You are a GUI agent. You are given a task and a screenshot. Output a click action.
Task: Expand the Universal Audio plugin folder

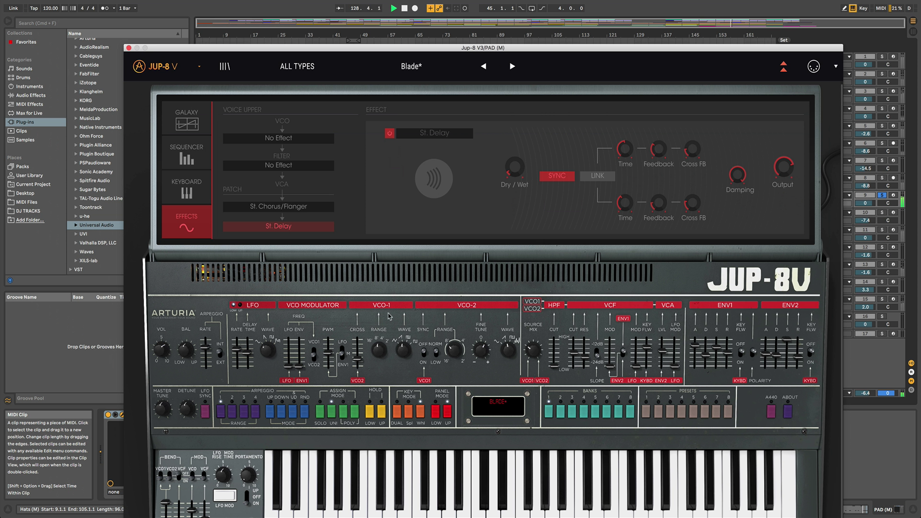[75, 225]
